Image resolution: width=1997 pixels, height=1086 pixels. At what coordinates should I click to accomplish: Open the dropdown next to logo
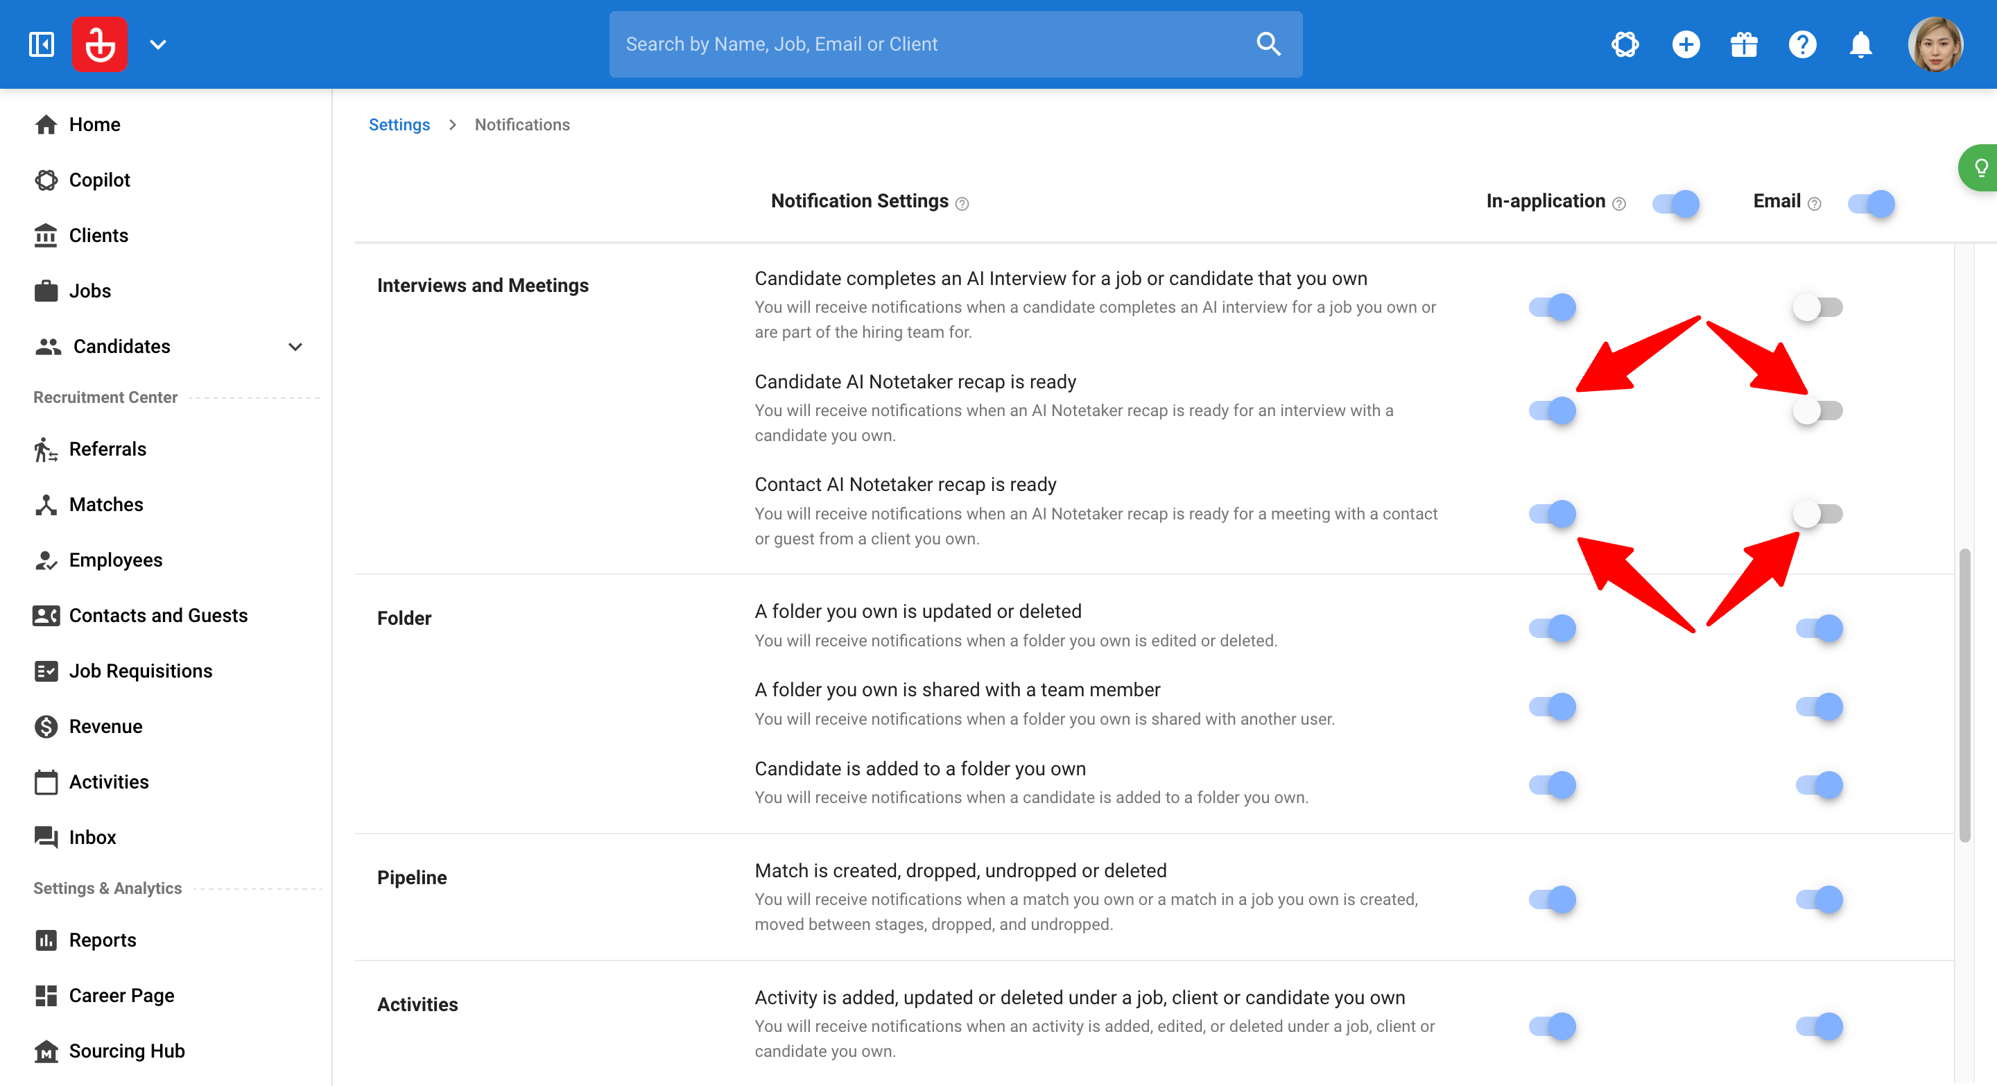click(158, 44)
